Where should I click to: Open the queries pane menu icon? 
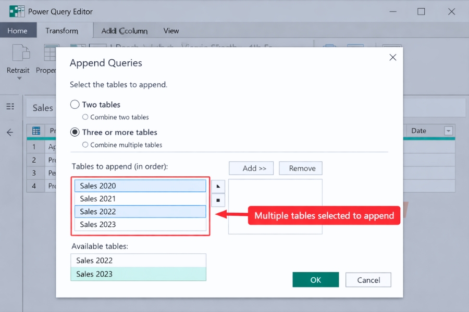(10, 106)
